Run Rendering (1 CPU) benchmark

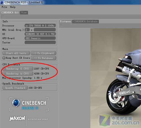tap(18, 69)
